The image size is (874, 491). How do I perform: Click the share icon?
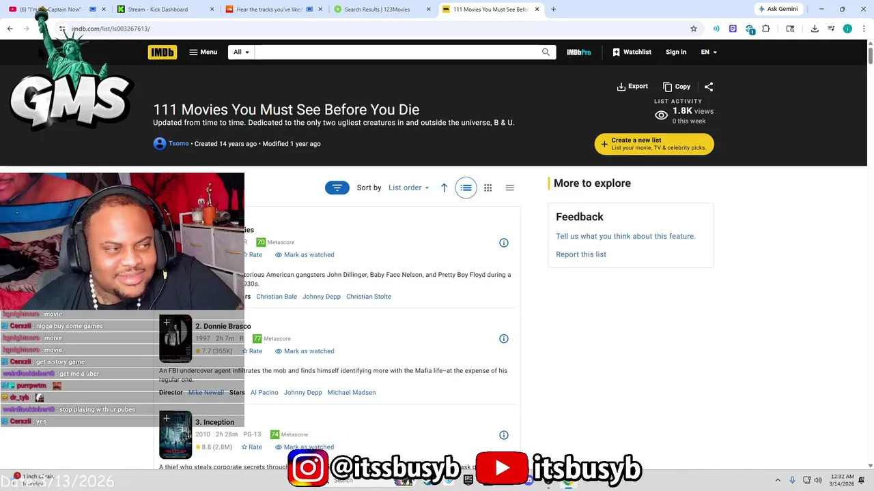click(709, 87)
